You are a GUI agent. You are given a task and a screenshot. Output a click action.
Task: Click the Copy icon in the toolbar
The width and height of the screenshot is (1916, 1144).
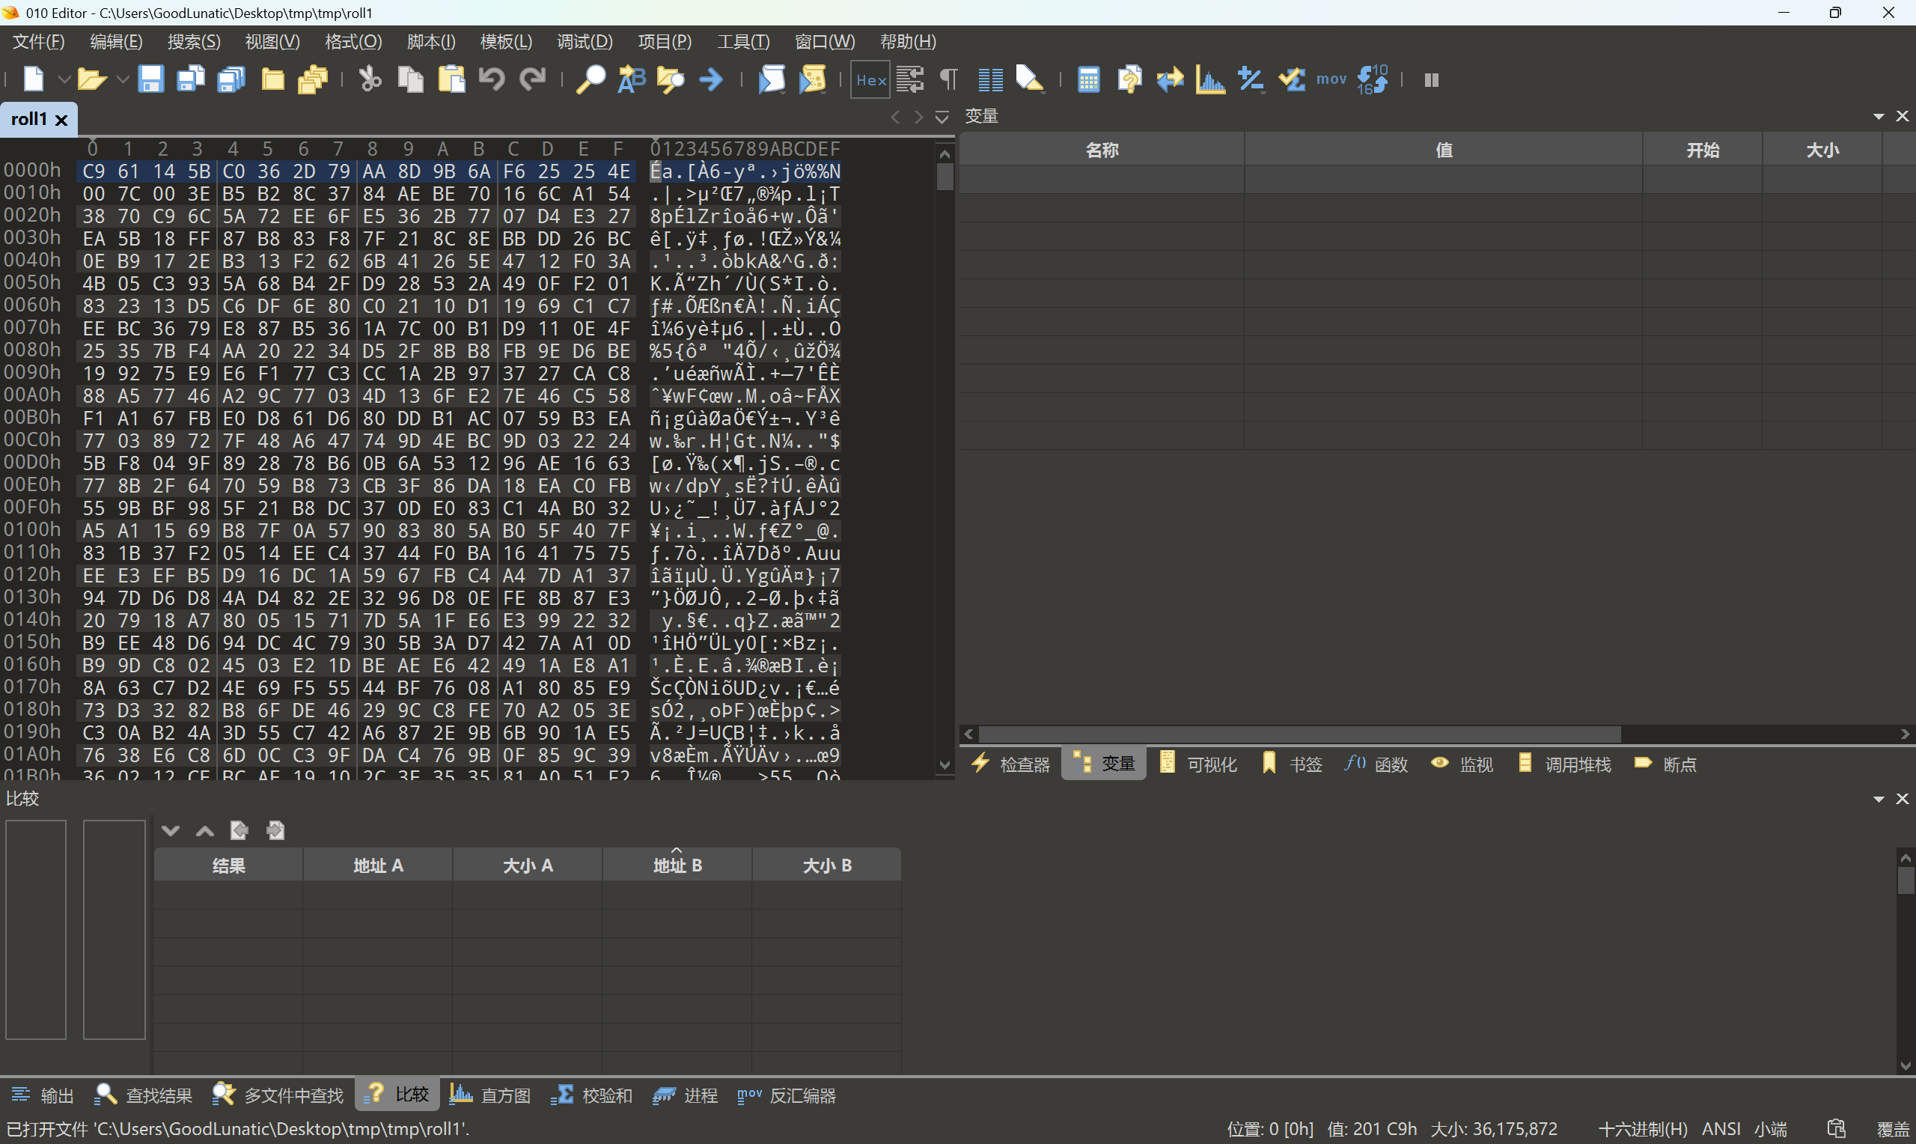click(411, 79)
